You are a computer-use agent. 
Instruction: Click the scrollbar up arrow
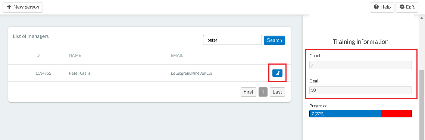pos(422,18)
